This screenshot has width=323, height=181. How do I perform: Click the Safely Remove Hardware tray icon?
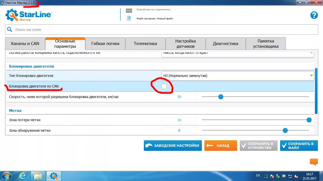point(278,176)
